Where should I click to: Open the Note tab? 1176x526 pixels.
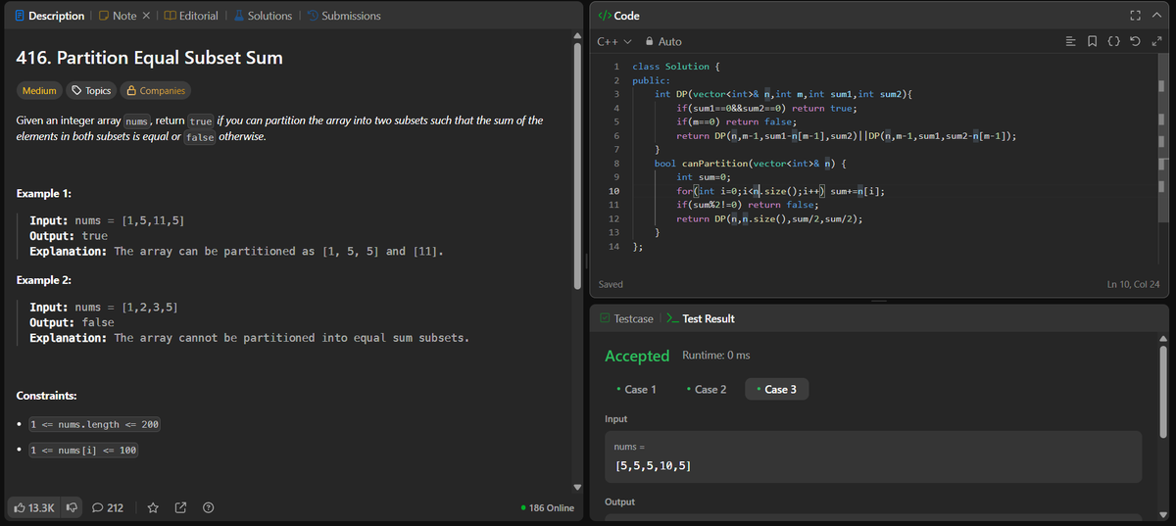117,16
